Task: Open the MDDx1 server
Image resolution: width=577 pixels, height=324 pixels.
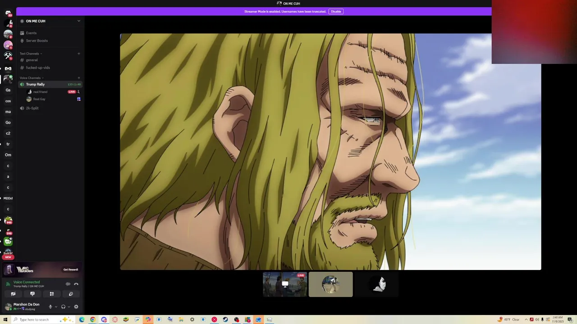Action: click(8, 198)
